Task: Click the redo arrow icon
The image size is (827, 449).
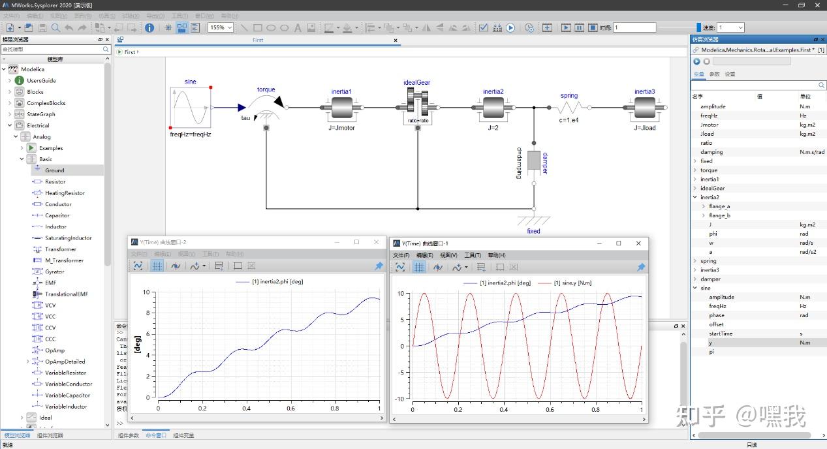Action: [82, 27]
